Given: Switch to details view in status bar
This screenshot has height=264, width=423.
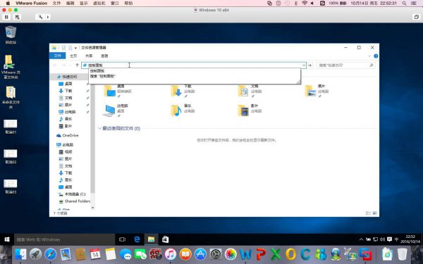Looking at the screenshot, I should (x=368, y=213).
